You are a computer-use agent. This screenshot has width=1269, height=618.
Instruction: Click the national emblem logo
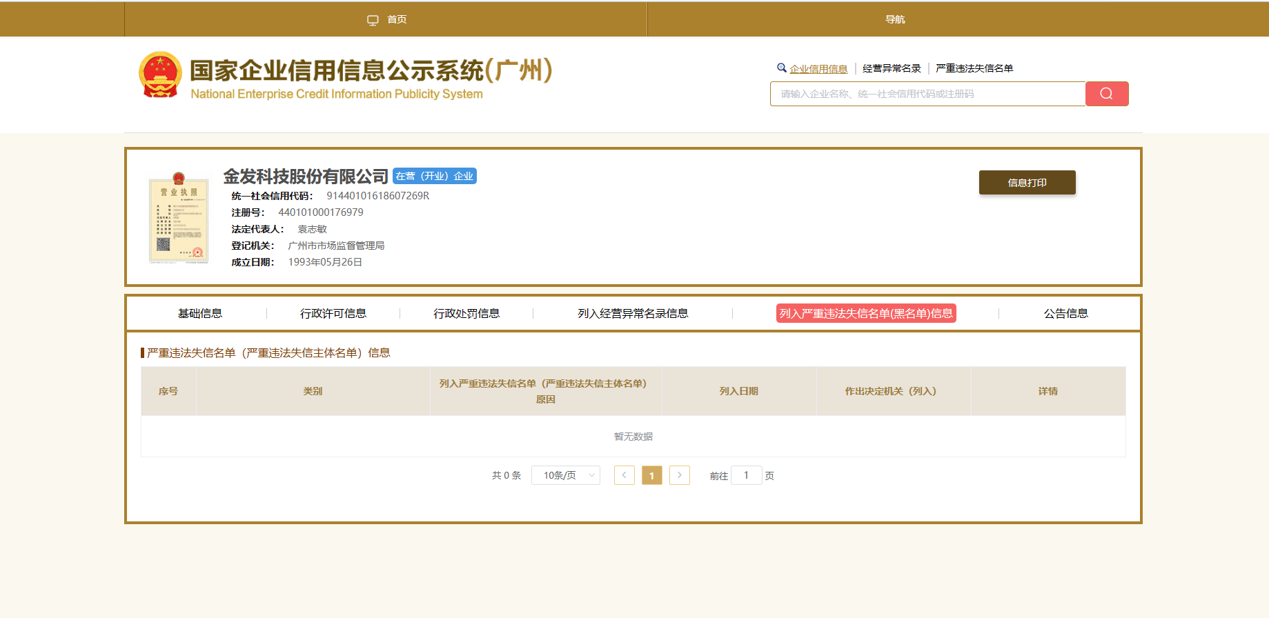pyautogui.click(x=160, y=74)
